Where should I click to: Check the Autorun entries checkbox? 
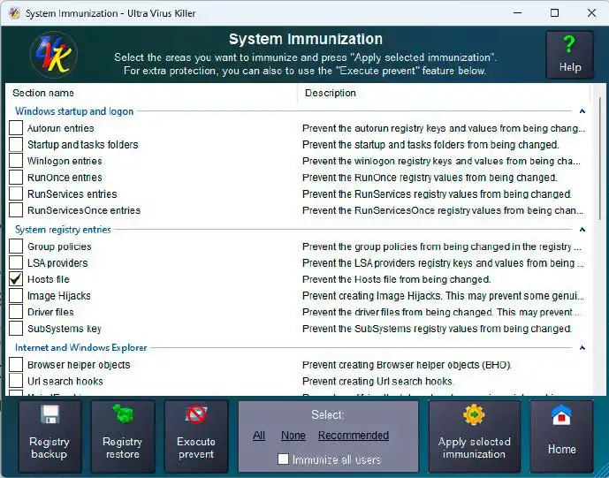[x=16, y=128]
